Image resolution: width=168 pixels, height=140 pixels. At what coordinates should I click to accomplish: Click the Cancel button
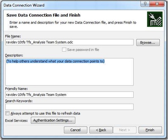point(76,130)
